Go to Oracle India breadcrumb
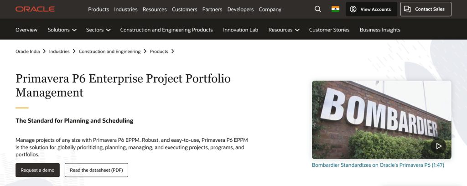467x186 pixels. (x=28, y=52)
